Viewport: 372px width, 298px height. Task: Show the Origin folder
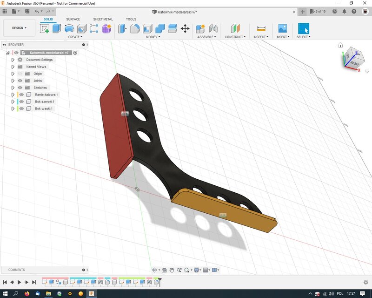point(20,74)
